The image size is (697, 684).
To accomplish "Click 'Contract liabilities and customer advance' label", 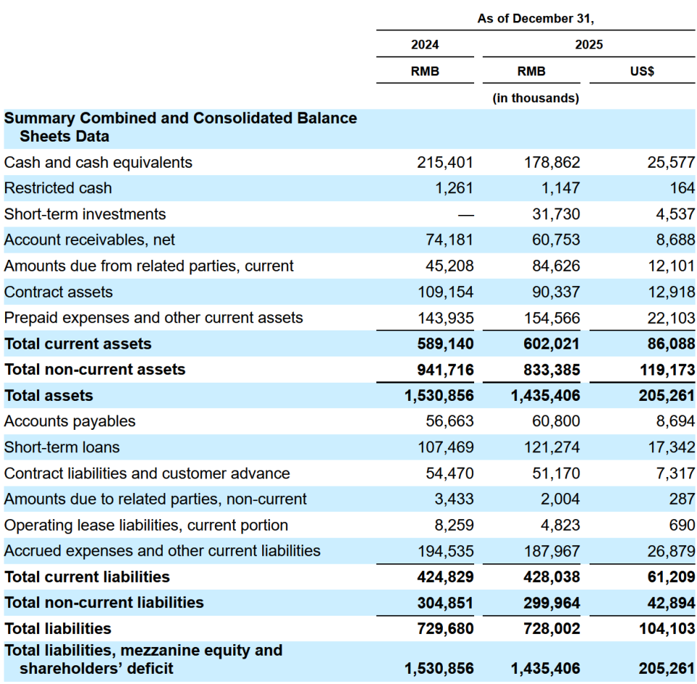I will (147, 473).
